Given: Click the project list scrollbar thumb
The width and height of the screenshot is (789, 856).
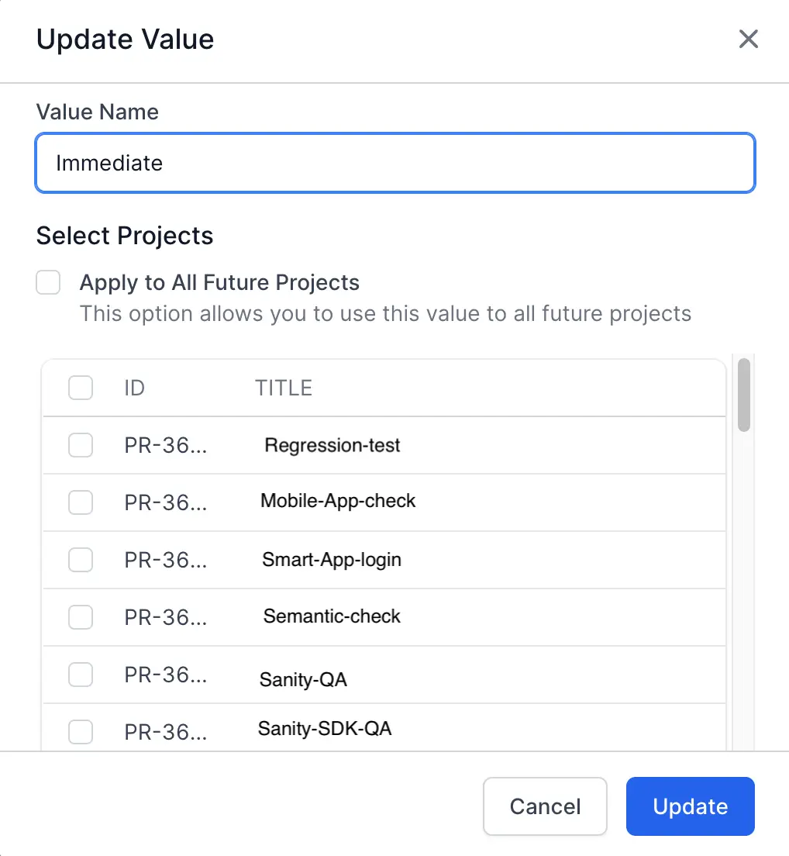Looking at the screenshot, I should pyautogui.click(x=744, y=395).
